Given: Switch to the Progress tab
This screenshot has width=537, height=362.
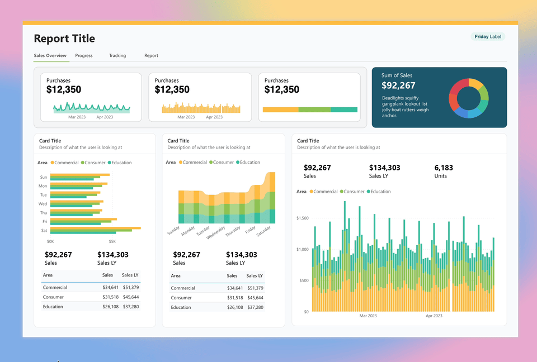Looking at the screenshot, I should 84,55.
